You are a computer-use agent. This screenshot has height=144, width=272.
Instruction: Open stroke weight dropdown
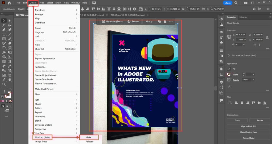[253, 75]
